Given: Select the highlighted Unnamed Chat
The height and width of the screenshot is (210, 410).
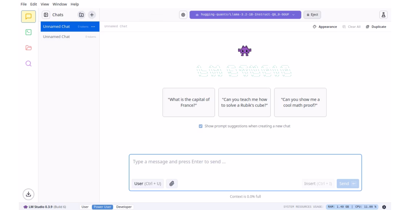Looking at the screenshot, I should (70, 26).
